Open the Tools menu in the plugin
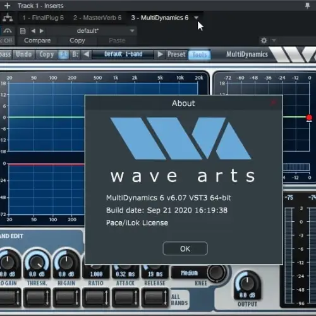 click(x=199, y=55)
